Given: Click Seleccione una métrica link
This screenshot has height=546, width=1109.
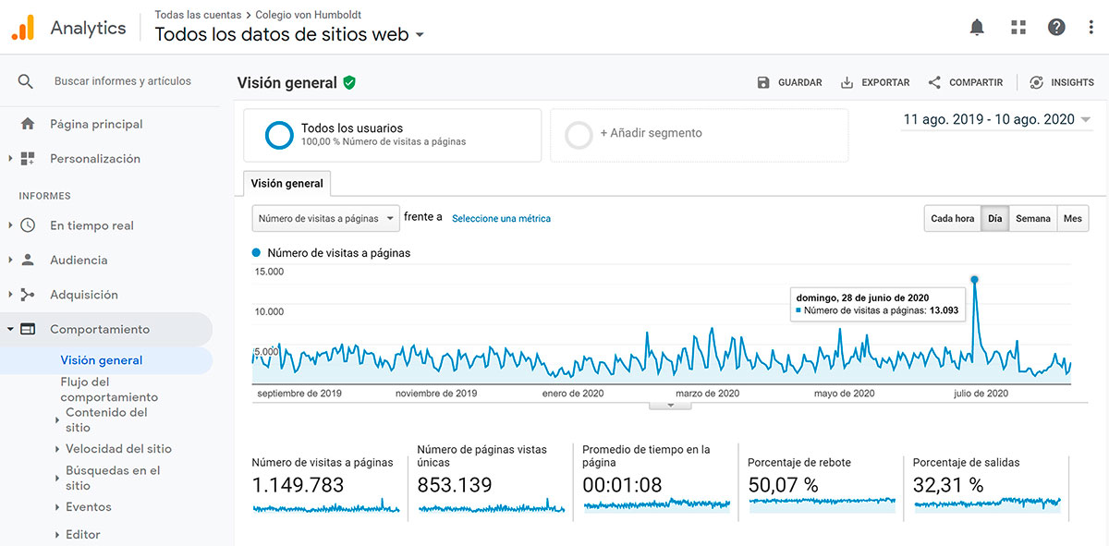Looking at the screenshot, I should click(501, 218).
